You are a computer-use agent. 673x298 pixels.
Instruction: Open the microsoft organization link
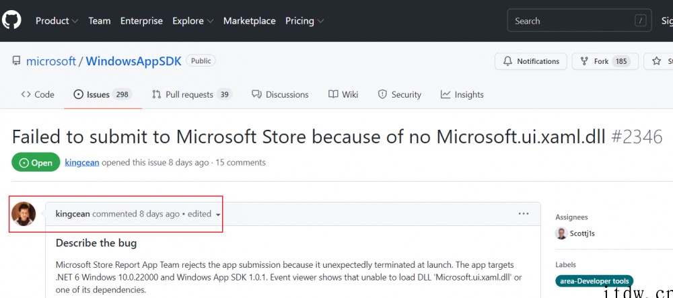pyautogui.click(x=51, y=61)
